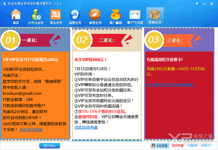
Task: Click heading 1年VIP会员7月7日起调为288元
Action: [31, 60]
